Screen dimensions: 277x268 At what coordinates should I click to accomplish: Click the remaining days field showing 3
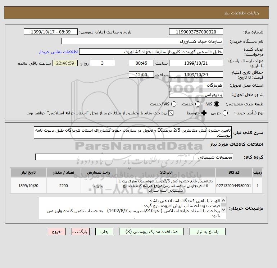[x=103, y=63]
